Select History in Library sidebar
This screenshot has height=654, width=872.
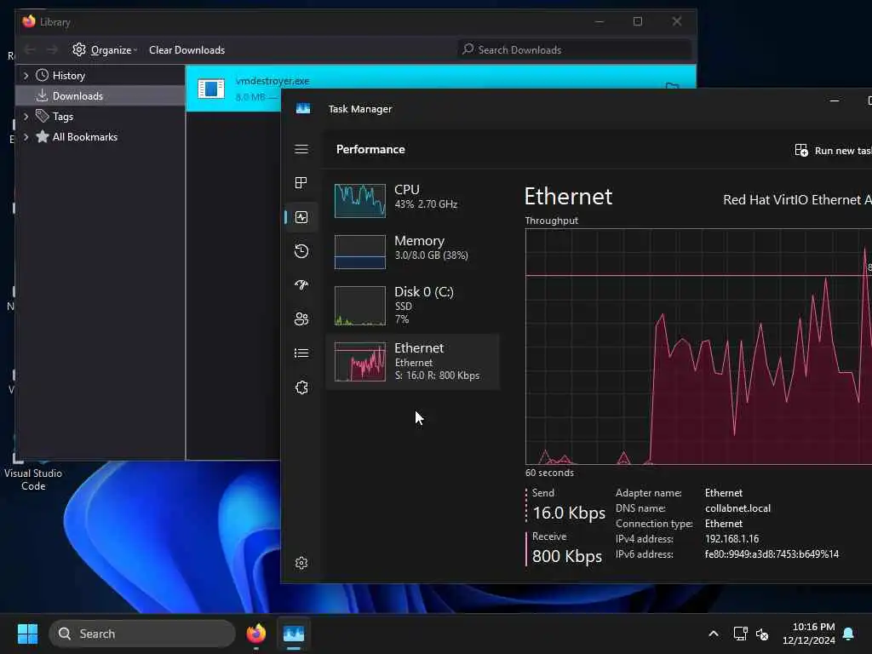pyautogui.click(x=68, y=75)
